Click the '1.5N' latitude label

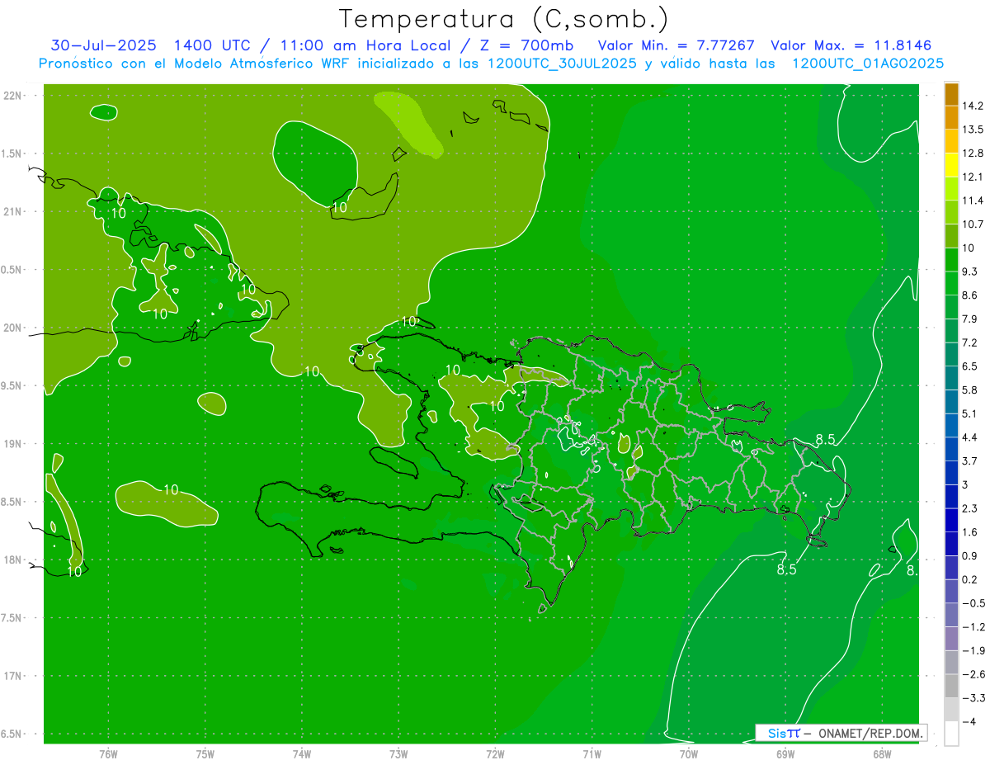(x=12, y=153)
